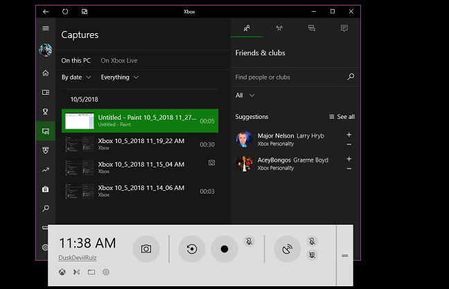Open Achievements trophy icon in sidebar

tap(46, 111)
